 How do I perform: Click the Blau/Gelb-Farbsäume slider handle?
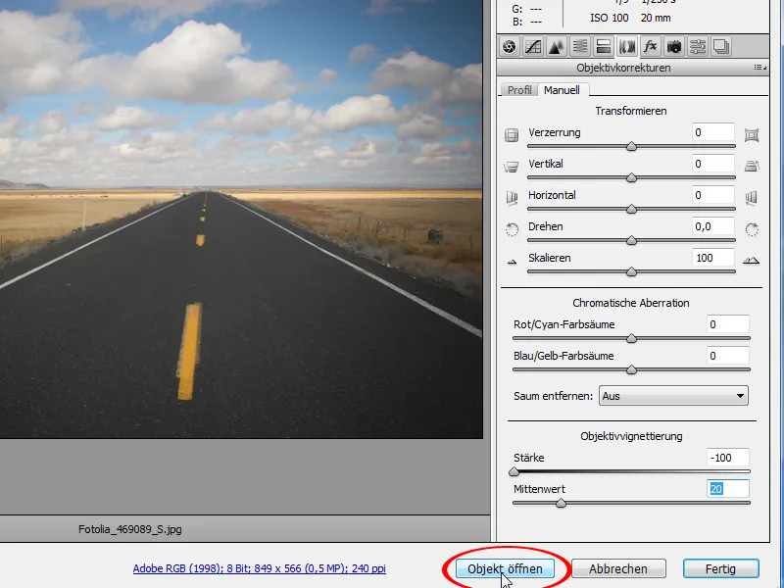[631, 370]
